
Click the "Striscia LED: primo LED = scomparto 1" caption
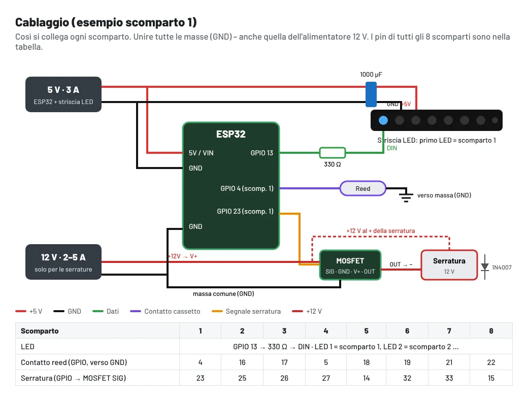coord(437,141)
